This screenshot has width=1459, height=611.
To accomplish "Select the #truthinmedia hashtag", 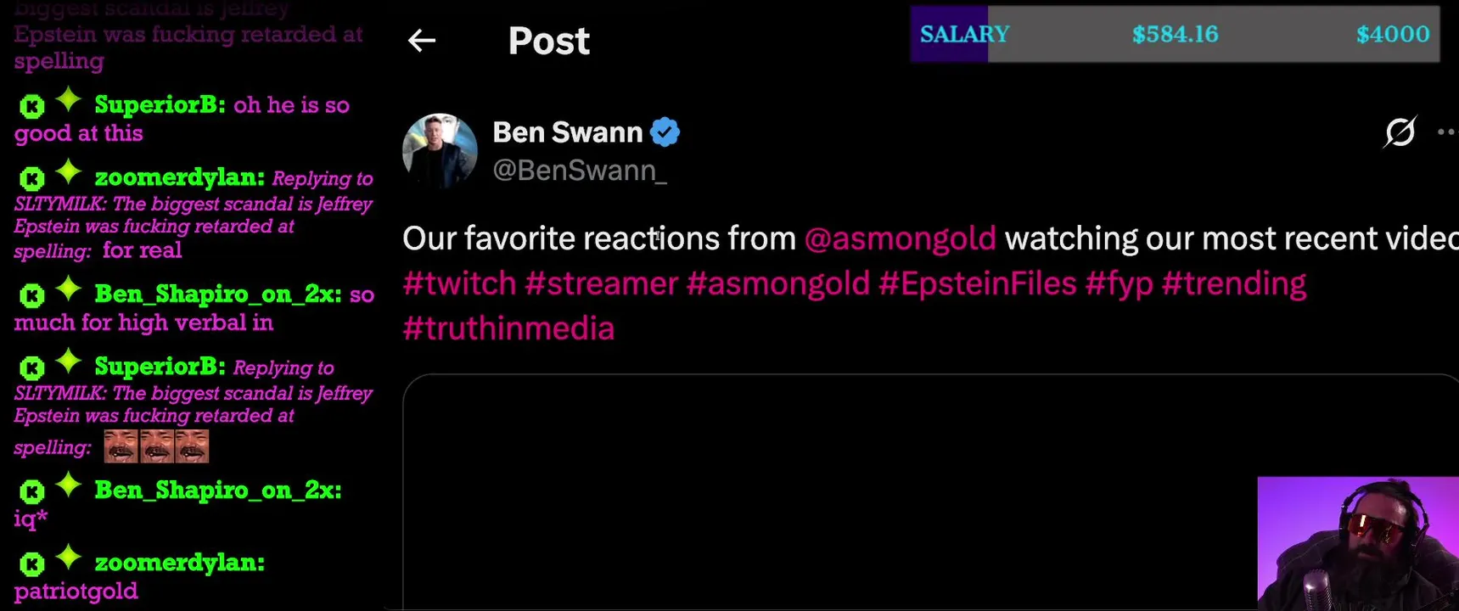I will click(508, 328).
